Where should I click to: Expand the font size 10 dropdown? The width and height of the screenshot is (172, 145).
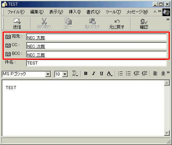65,74
